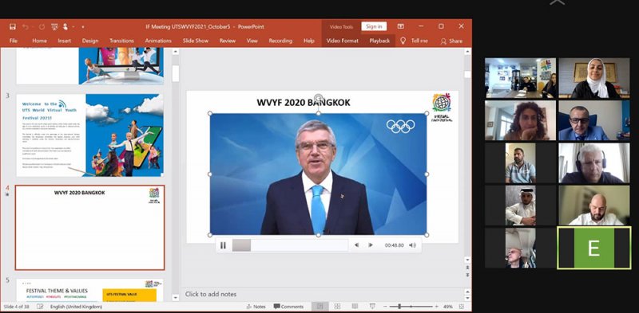Open the Insert ribbon tab
Viewport: 639px width, 313px height.
(x=65, y=41)
